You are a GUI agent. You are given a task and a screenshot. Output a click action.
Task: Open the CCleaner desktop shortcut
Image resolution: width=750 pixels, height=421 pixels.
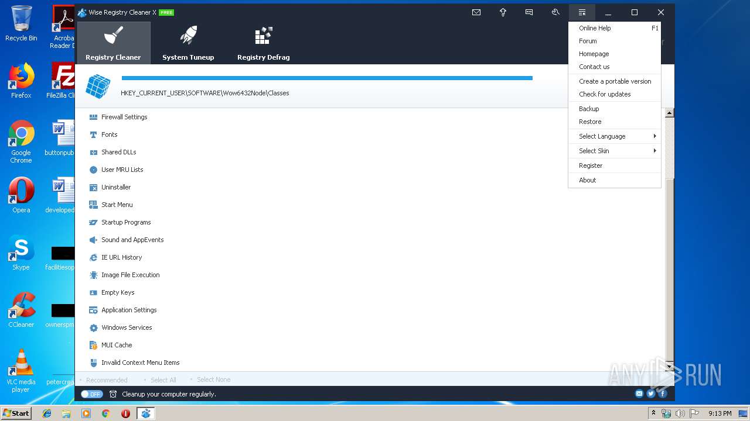21,310
